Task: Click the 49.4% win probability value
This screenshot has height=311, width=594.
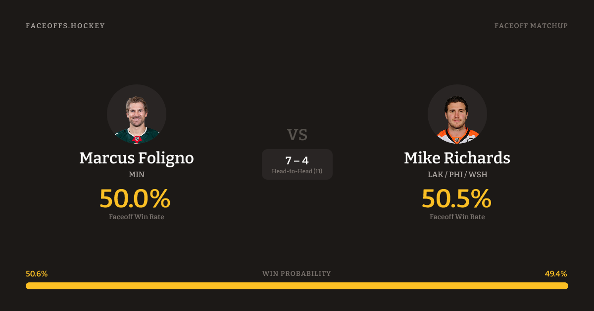Action: (x=556, y=274)
